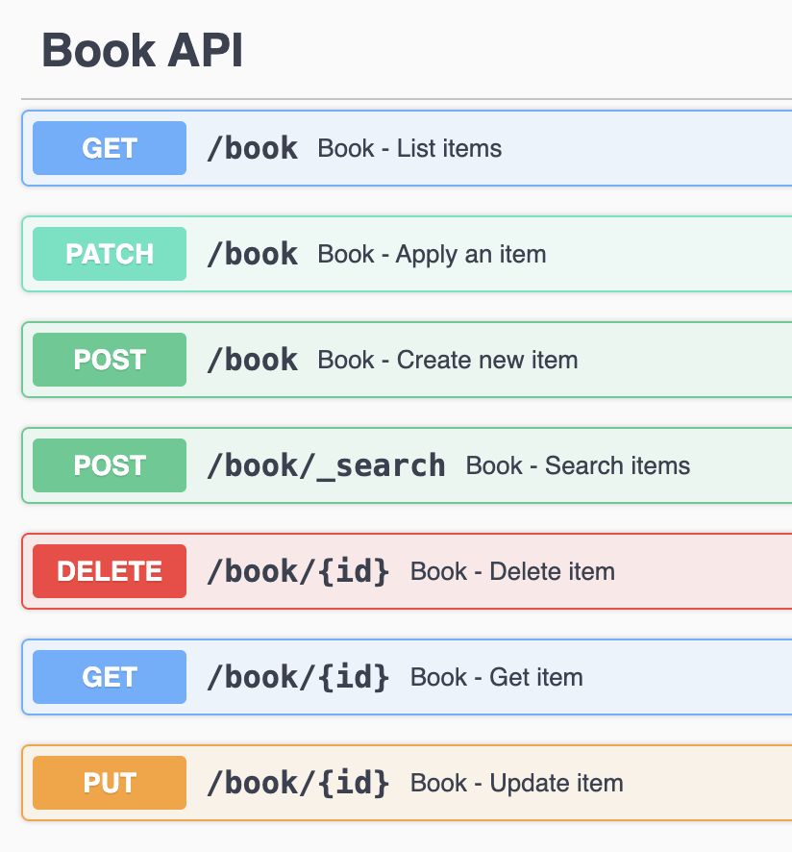792x852 pixels.
Task: Click the /book path in GET row
Action: pyautogui.click(x=253, y=149)
